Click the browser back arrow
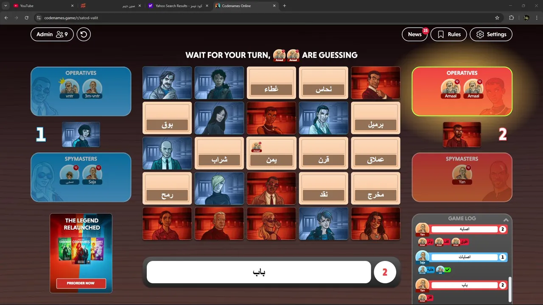 point(6,18)
